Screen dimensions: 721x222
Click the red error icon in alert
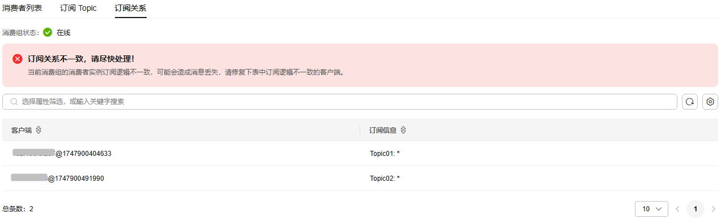coord(18,59)
